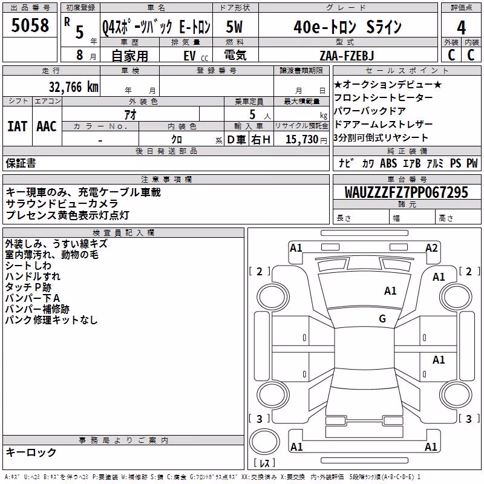The height and width of the screenshot is (484, 484).
Task: Select inspector remark バンパー下A
Action: point(33,298)
